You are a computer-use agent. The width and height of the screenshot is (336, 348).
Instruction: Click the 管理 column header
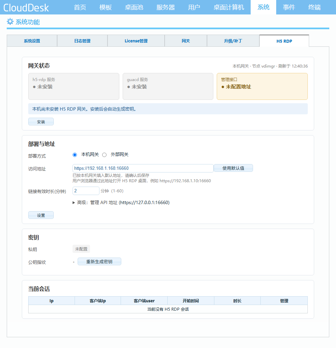(x=284, y=301)
